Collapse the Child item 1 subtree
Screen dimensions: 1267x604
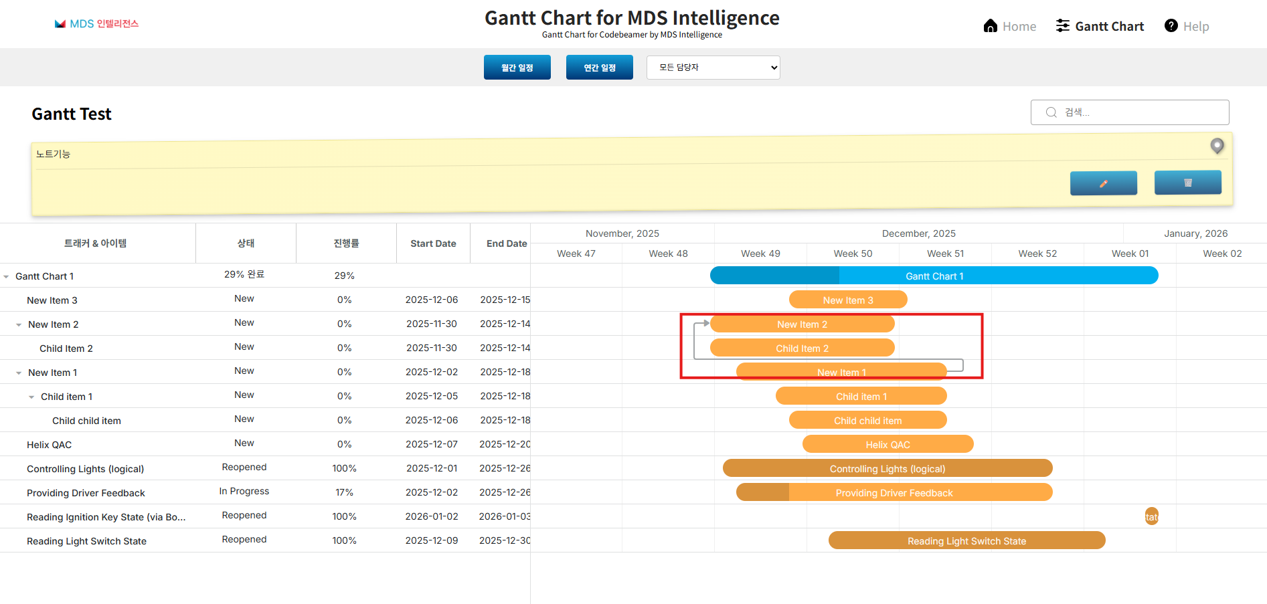click(31, 396)
